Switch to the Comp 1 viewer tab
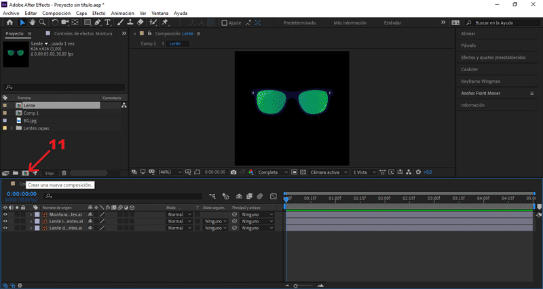The height and width of the screenshot is (289, 543). pos(147,43)
